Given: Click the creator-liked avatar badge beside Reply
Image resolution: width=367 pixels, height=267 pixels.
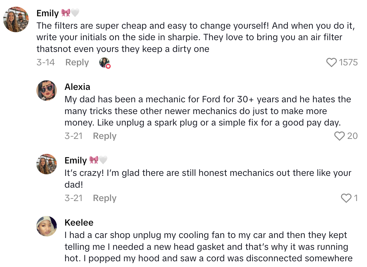Looking at the screenshot, I should [105, 63].
